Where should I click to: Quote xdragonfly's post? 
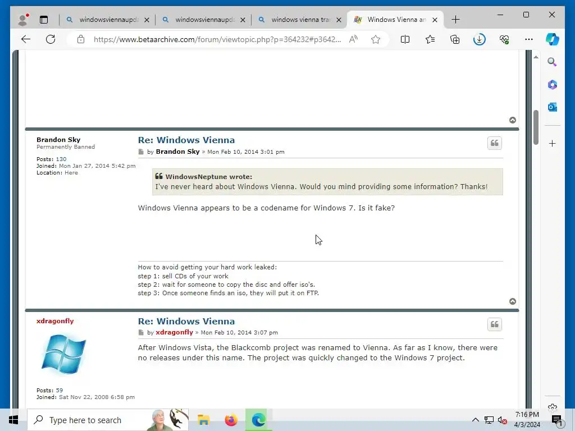coord(494,324)
